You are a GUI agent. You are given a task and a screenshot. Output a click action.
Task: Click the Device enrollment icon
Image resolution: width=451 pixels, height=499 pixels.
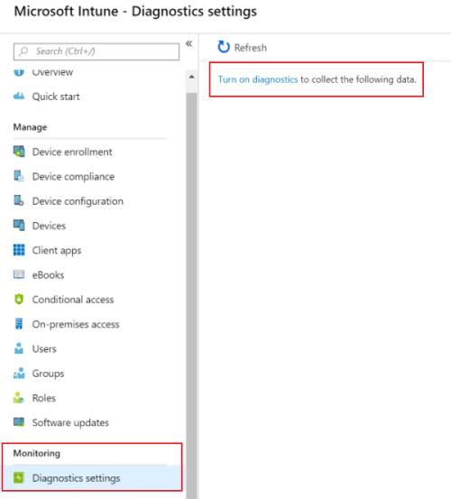19,152
